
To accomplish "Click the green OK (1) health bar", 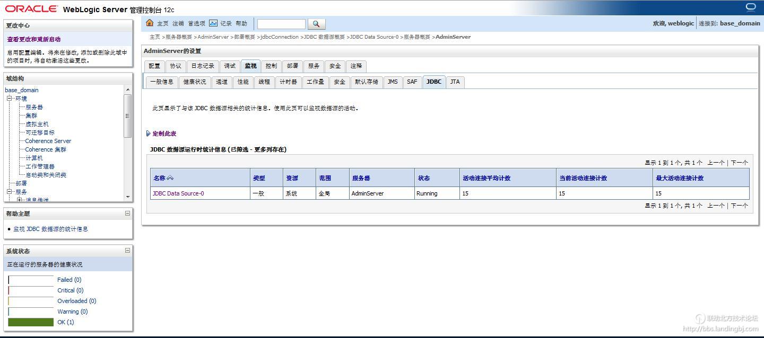I will point(30,322).
